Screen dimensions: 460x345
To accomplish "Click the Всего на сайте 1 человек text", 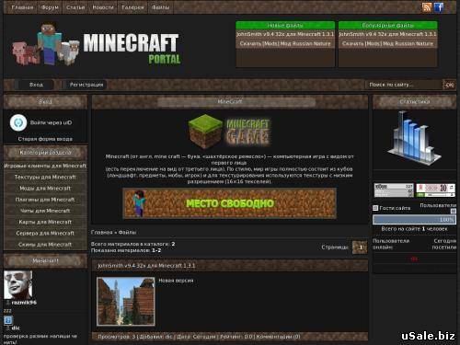I will point(414,229).
